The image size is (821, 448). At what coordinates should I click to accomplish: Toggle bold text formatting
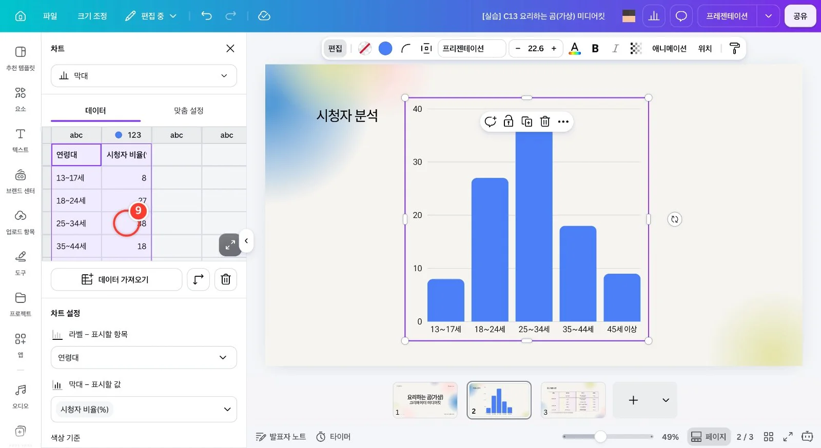click(x=595, y=48)
